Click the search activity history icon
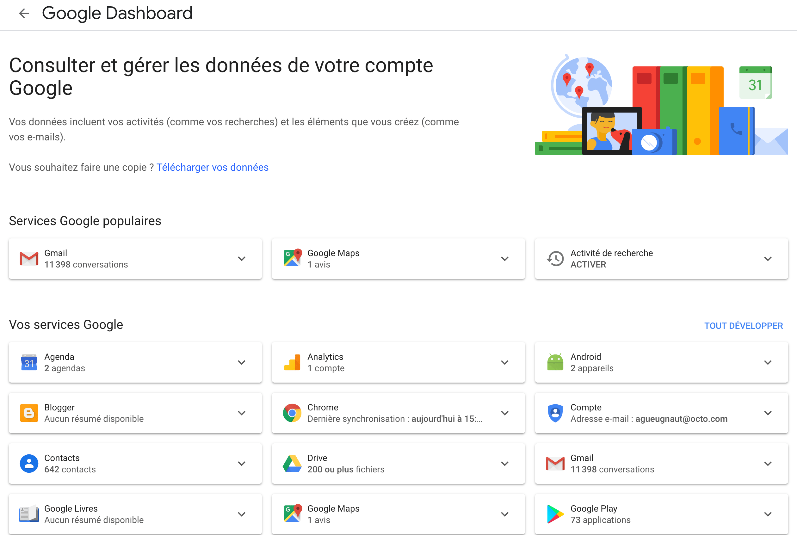Image resolution: width=797 pixels, height=535 pixels. 555,259
